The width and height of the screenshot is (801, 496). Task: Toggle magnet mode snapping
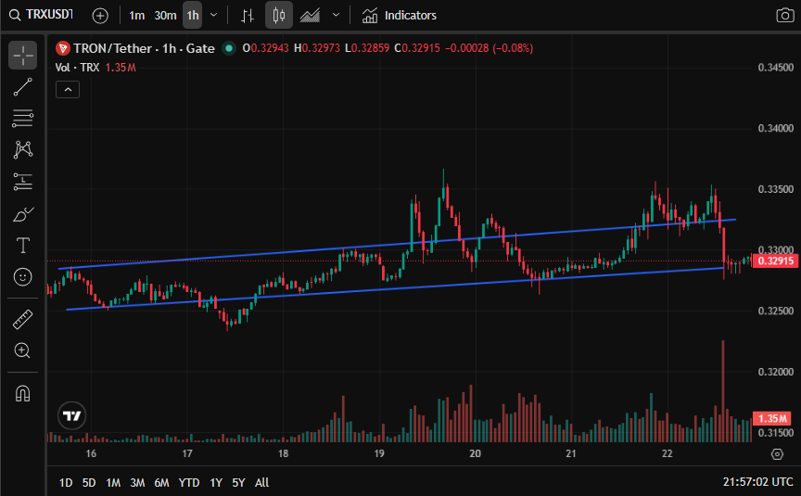pyautogui.click(x=22, y=394)
